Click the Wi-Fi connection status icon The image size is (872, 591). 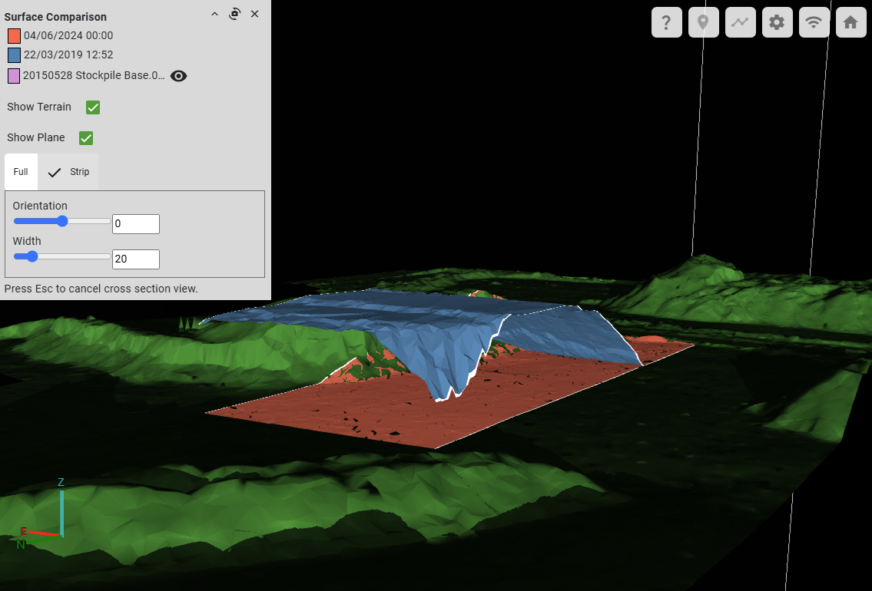814,22
